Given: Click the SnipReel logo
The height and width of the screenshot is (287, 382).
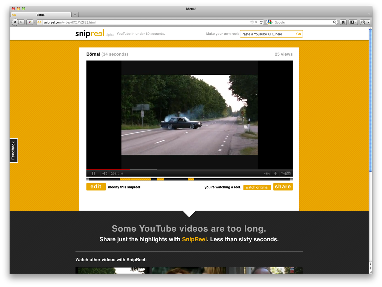Looking at the screenshot, I should [x=90, y=33].
